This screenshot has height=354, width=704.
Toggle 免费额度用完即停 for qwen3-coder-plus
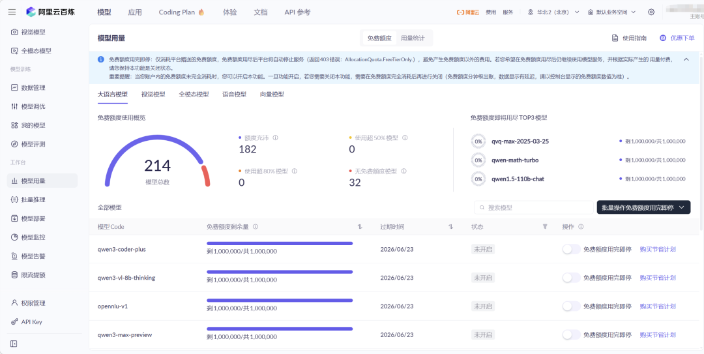(570, 249)
